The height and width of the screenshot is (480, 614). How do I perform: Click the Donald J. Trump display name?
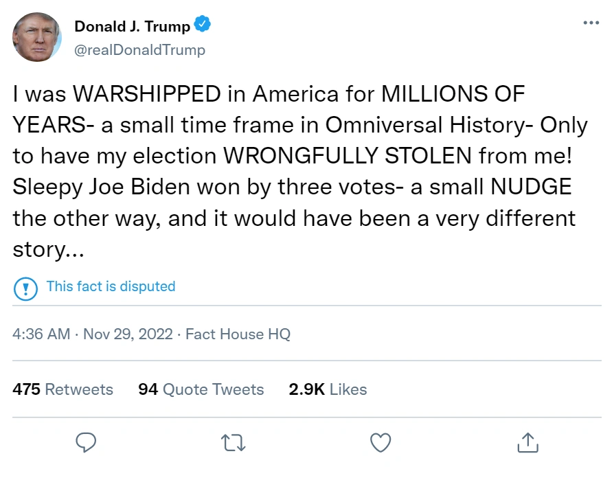tap(132, 27)
